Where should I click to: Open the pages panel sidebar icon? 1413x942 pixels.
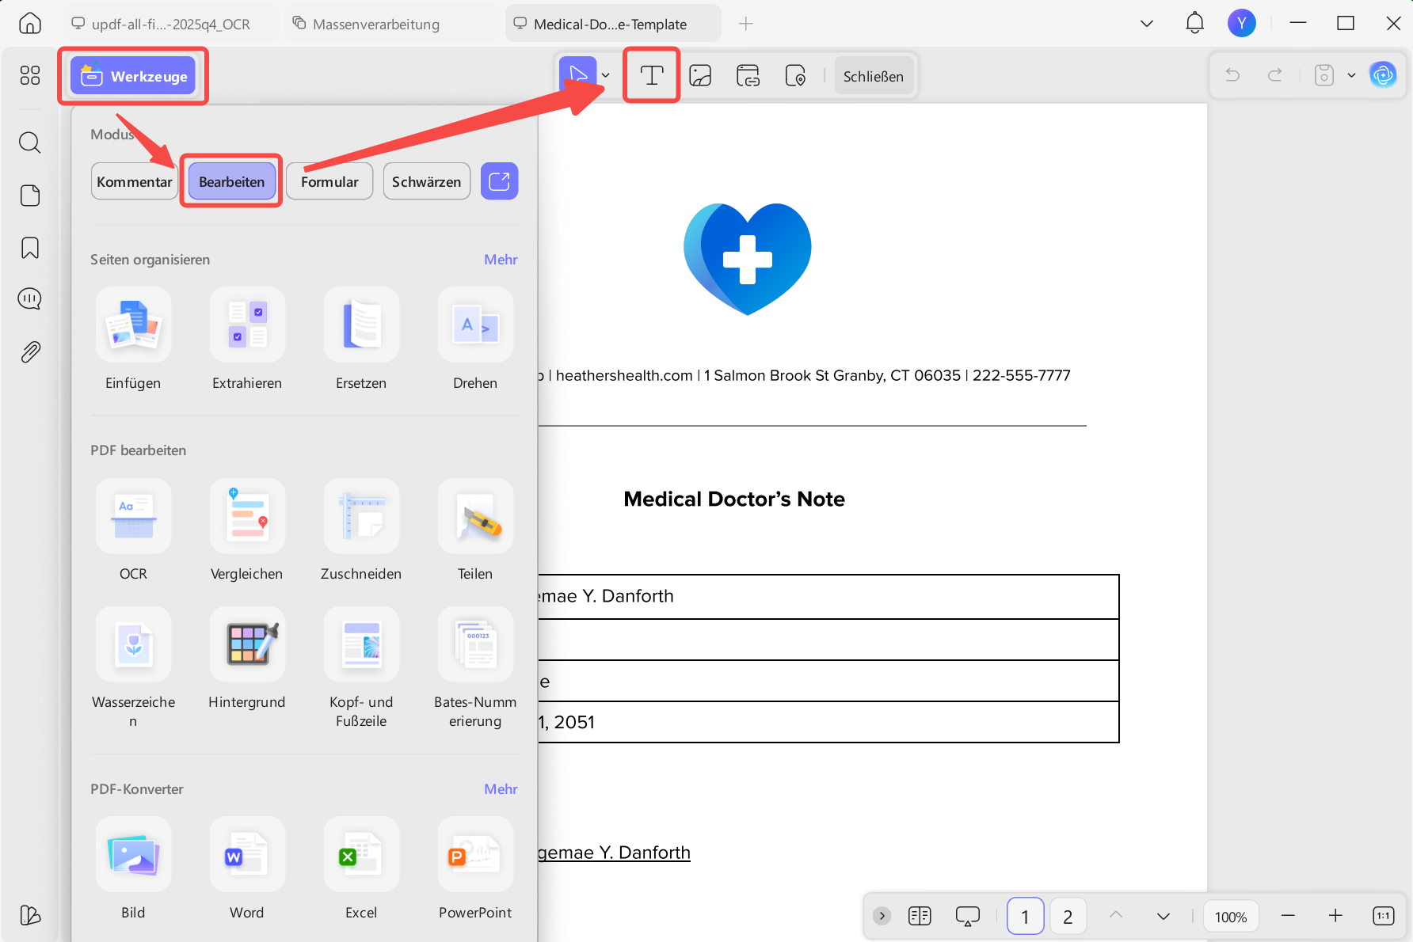tap(30, 196)
